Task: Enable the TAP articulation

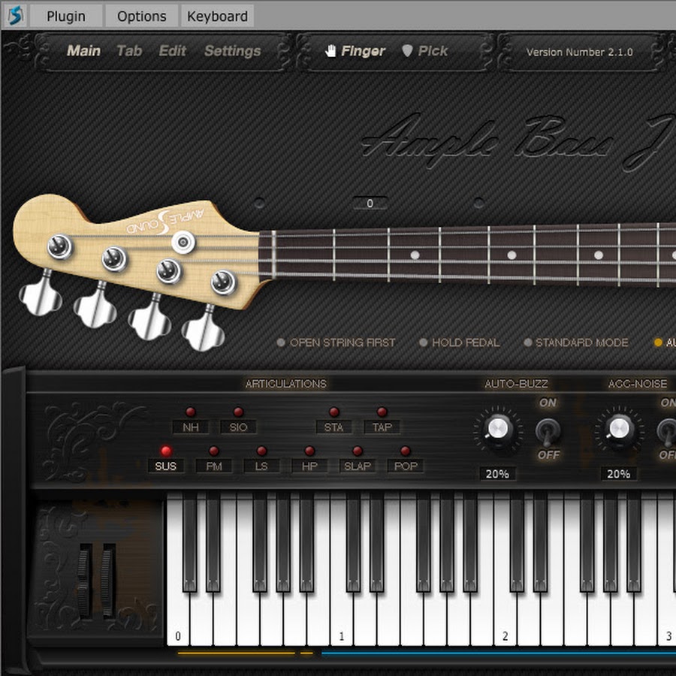Action: coord(382,427)
